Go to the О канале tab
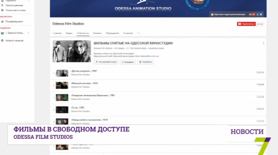The height and width of the screenshot is (155, 278). click(128, 33)
